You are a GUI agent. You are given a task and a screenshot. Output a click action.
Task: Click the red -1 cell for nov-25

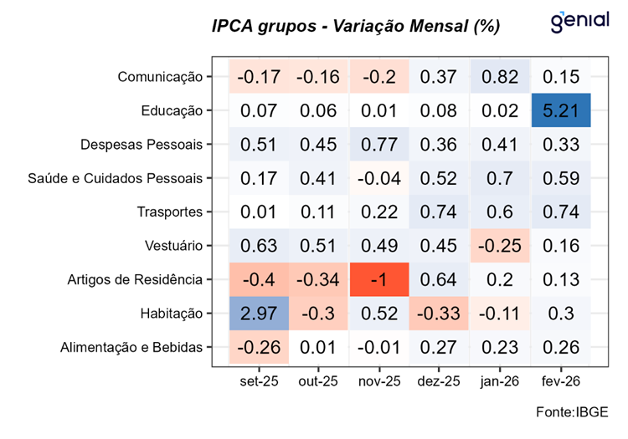tap(378, 279)
